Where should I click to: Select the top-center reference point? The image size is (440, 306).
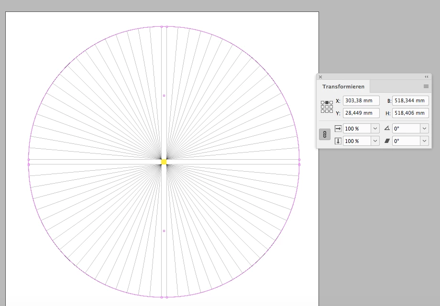327,103
